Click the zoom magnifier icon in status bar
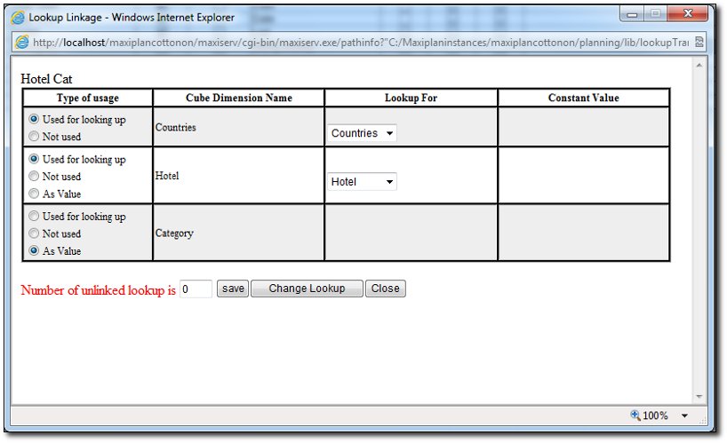Screen dimensions: 727x443 (x=635, y=415)
